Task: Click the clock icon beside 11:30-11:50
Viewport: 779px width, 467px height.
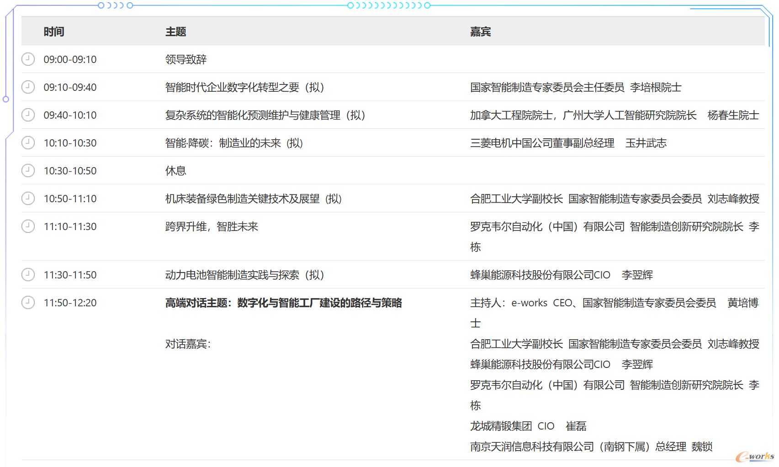Action: pos(28,274)
